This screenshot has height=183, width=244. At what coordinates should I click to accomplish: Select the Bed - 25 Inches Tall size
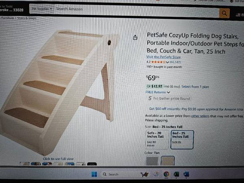coord(182,138)
